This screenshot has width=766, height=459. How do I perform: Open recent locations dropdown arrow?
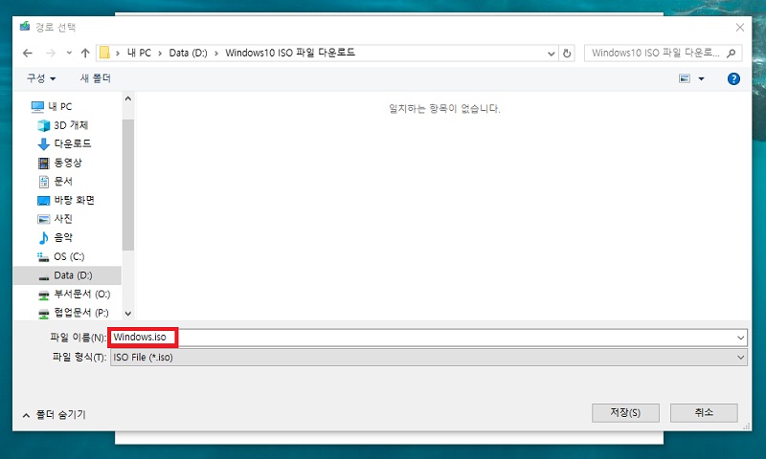69,54
